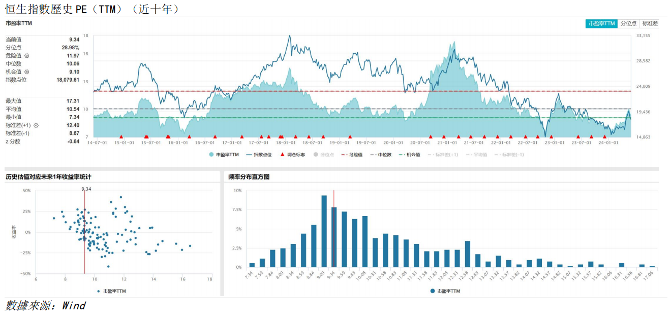Enable the greyed 标准差(-1) legend line
Screen dimensions: 672x318
pyautogui.click(x=509, y=154)
